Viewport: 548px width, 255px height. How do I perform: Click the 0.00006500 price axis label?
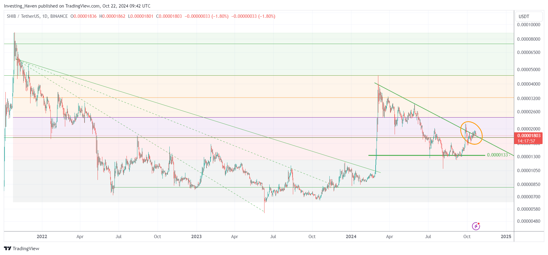[x=529, y=52]
